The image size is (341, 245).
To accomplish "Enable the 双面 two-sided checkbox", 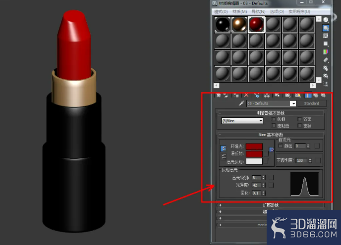I will 300,119.
